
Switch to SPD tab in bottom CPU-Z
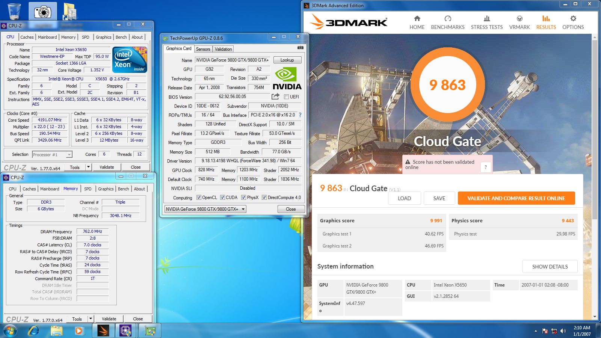click(x=88, y=189)
